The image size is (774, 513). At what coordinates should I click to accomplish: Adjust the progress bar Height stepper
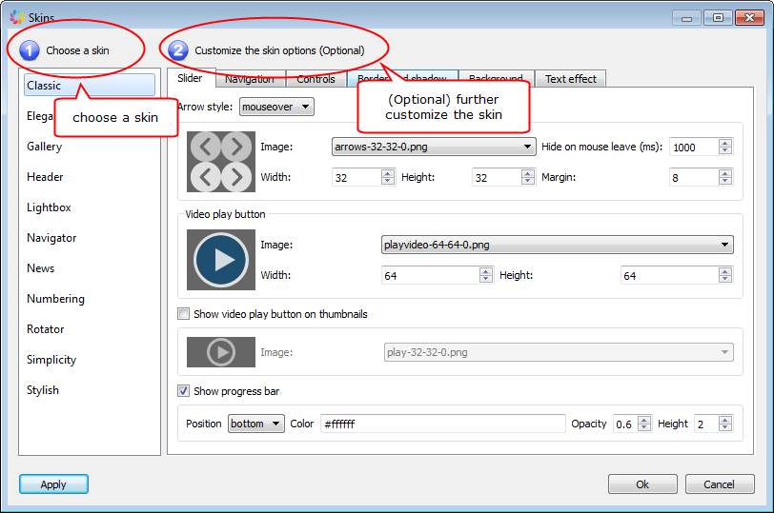(x=725, y=424)
